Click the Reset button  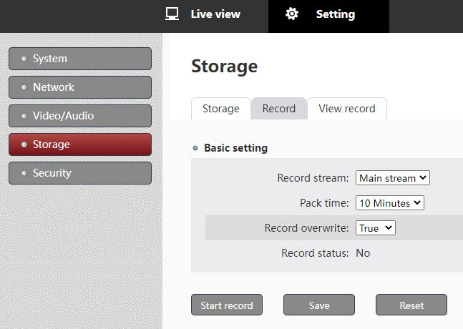point(411,305)
